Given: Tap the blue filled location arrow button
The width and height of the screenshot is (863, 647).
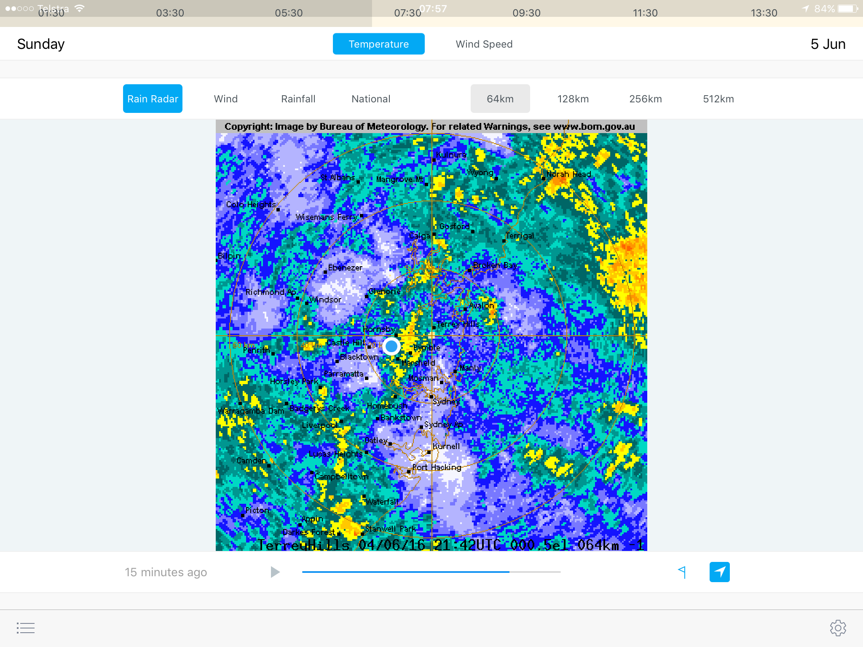Looking at the screenshot, I should coord(719,572).
